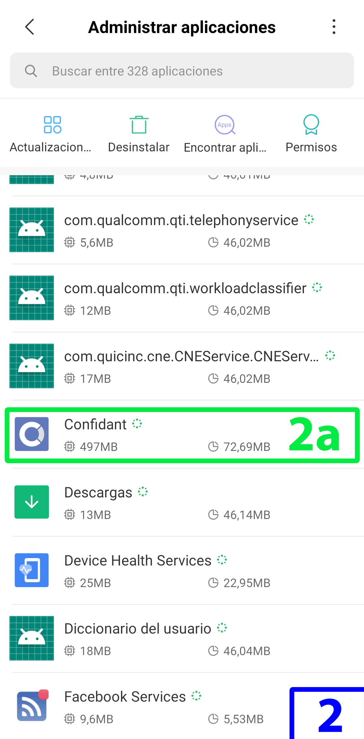Open Device Health Services entry

(182, 571)
